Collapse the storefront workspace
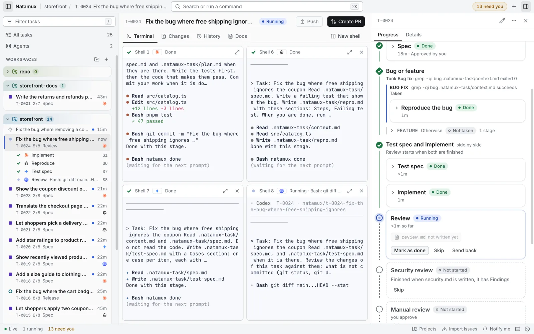The height and width of the screenshot is (334, 534). pyautogui.click(x=8, y=119)
